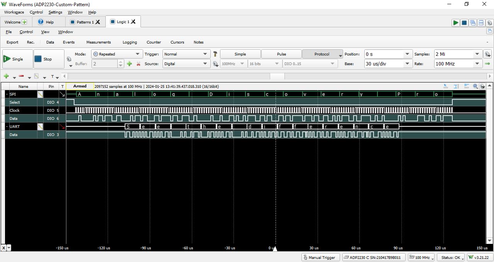This screenshot has width=494, height=262.
Task: Open the zoom magnifier tool on the plot toolbar
Action: pos(475,86)
